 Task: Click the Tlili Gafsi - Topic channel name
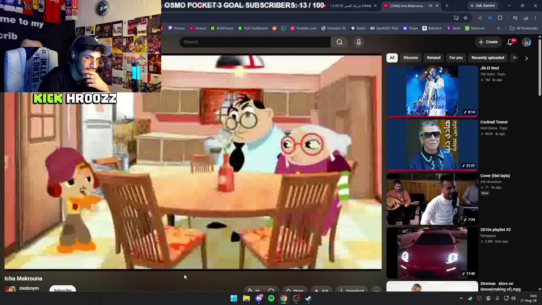pos(493,74)
